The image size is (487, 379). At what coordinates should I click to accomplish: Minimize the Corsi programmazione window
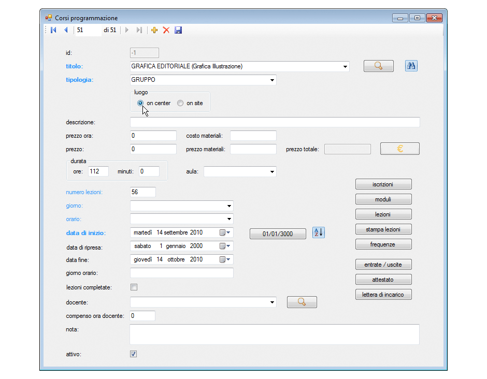click(400, 18)
